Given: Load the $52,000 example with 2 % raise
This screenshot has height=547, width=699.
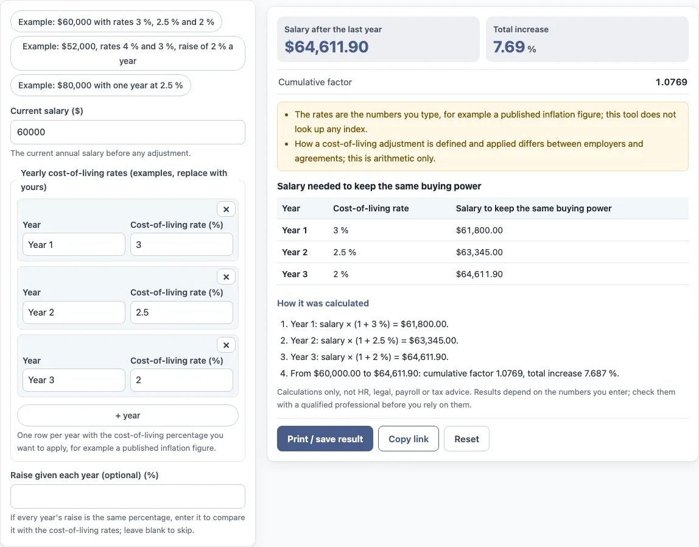Looking at the screenshot, I should point(127,54).
